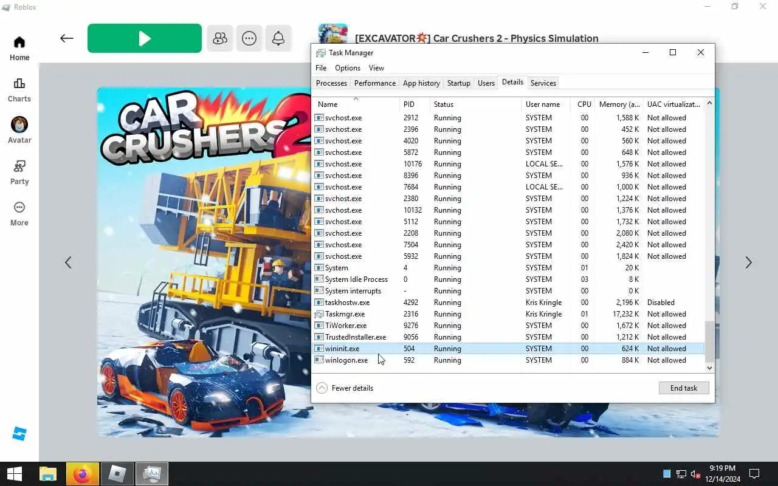
Task: Sort by the Name column header
Action: tap(356, 104)
